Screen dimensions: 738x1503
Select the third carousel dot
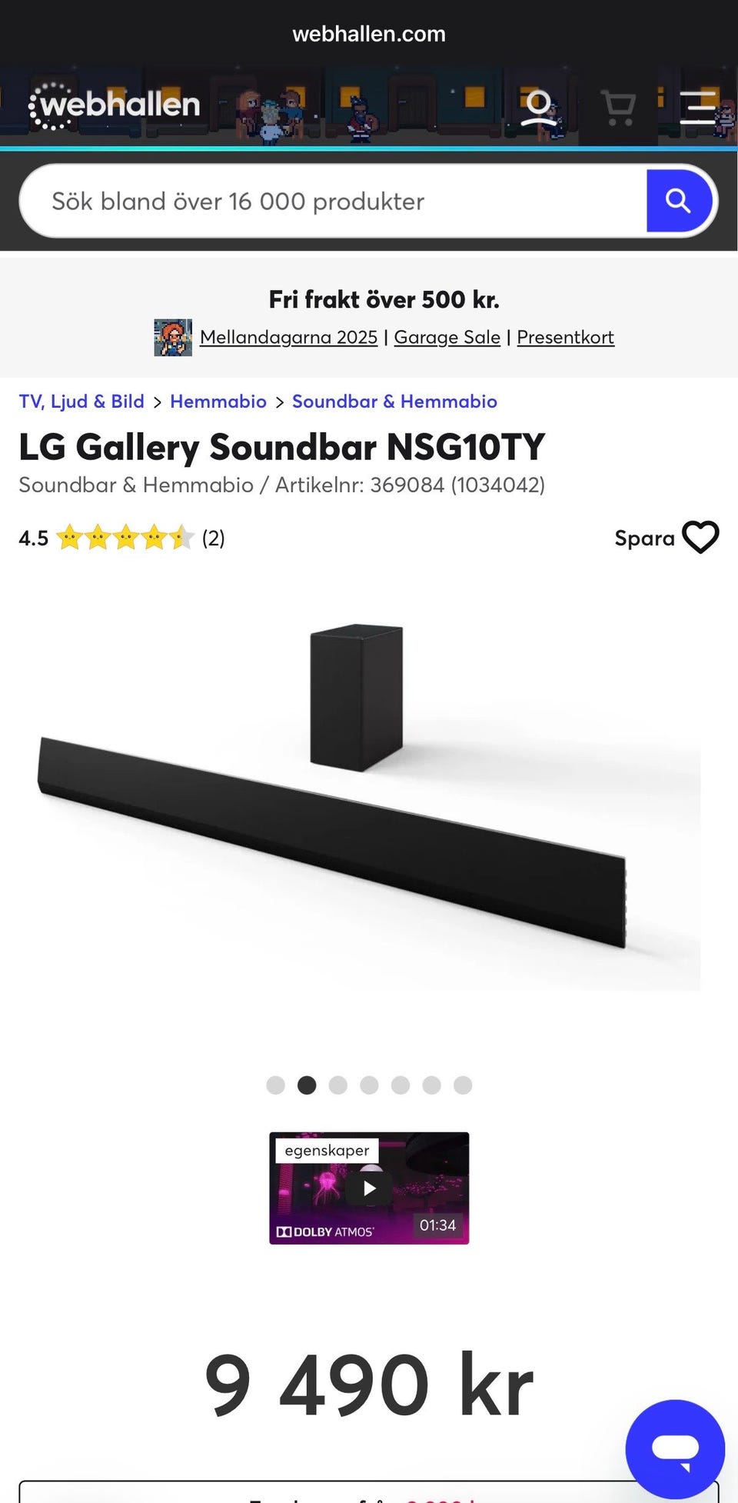tap(337, 1085)
